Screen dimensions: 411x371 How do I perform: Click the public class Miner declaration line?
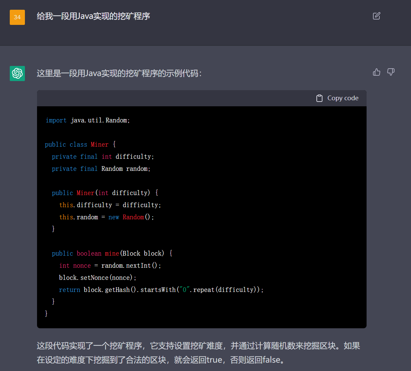pos(80,145)
